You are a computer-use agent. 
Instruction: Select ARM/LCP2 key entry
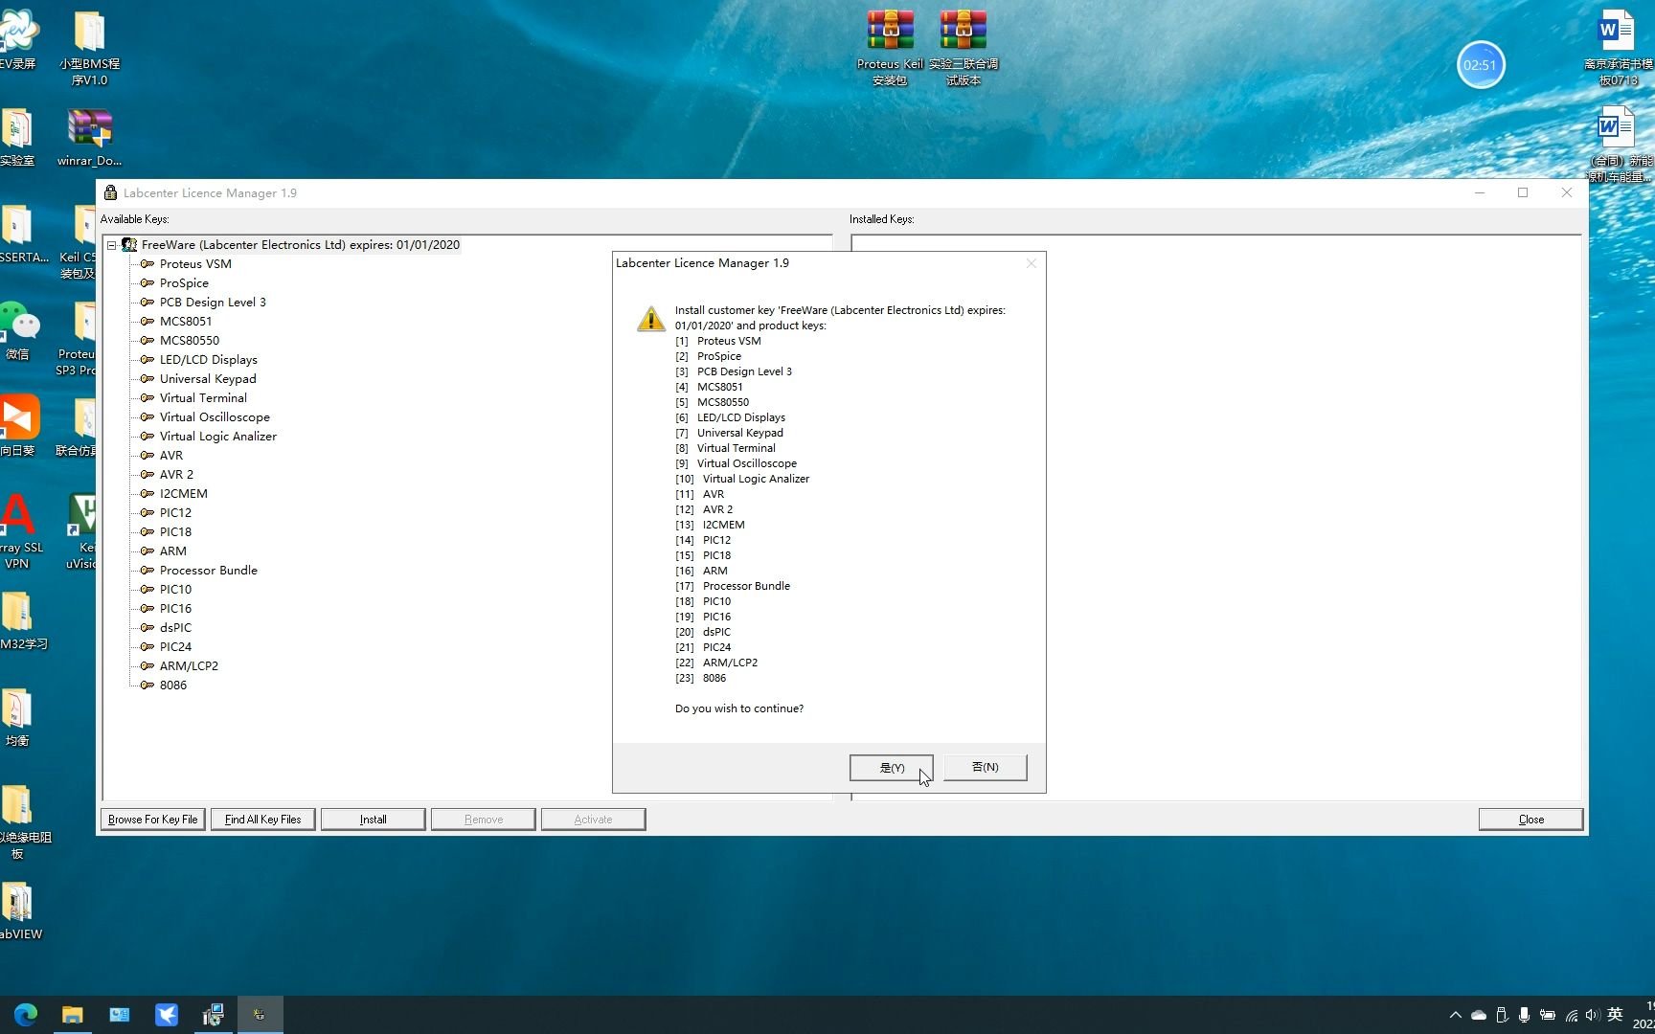[x=189, y=666]
